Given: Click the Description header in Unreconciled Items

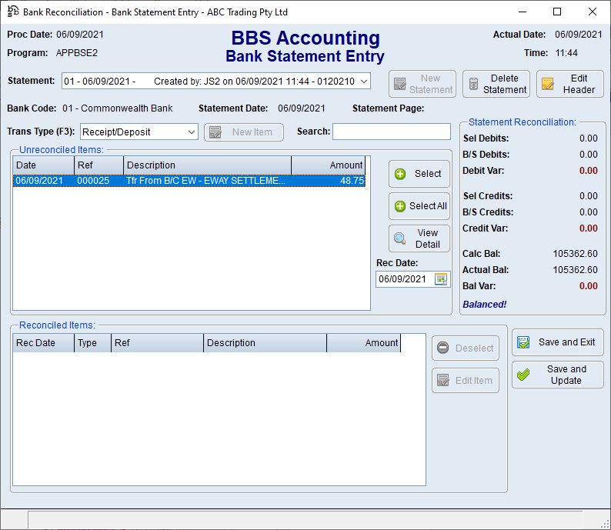Looking at the screenshot, I should [x=207, y=165].
